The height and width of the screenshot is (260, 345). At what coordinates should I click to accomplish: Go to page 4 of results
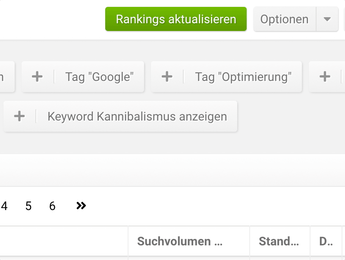click(4, 206)
